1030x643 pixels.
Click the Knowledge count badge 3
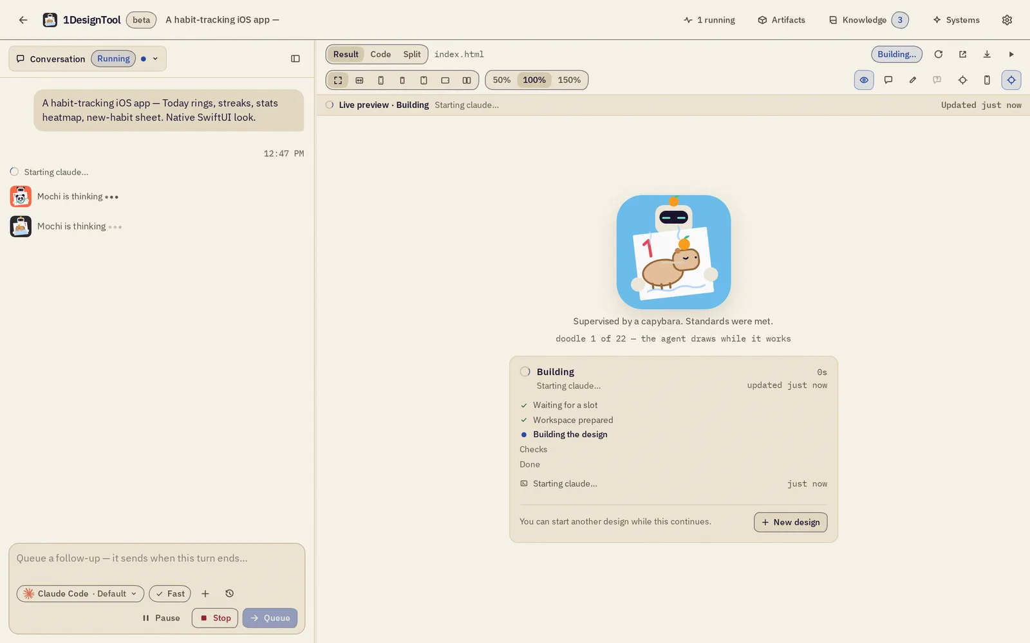[900, 20]
